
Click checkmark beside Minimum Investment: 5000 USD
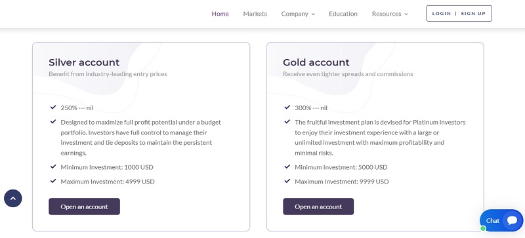pyautogui.click(x=287, y=167)
